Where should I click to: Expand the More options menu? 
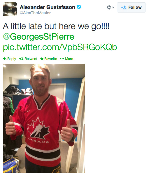66,59
